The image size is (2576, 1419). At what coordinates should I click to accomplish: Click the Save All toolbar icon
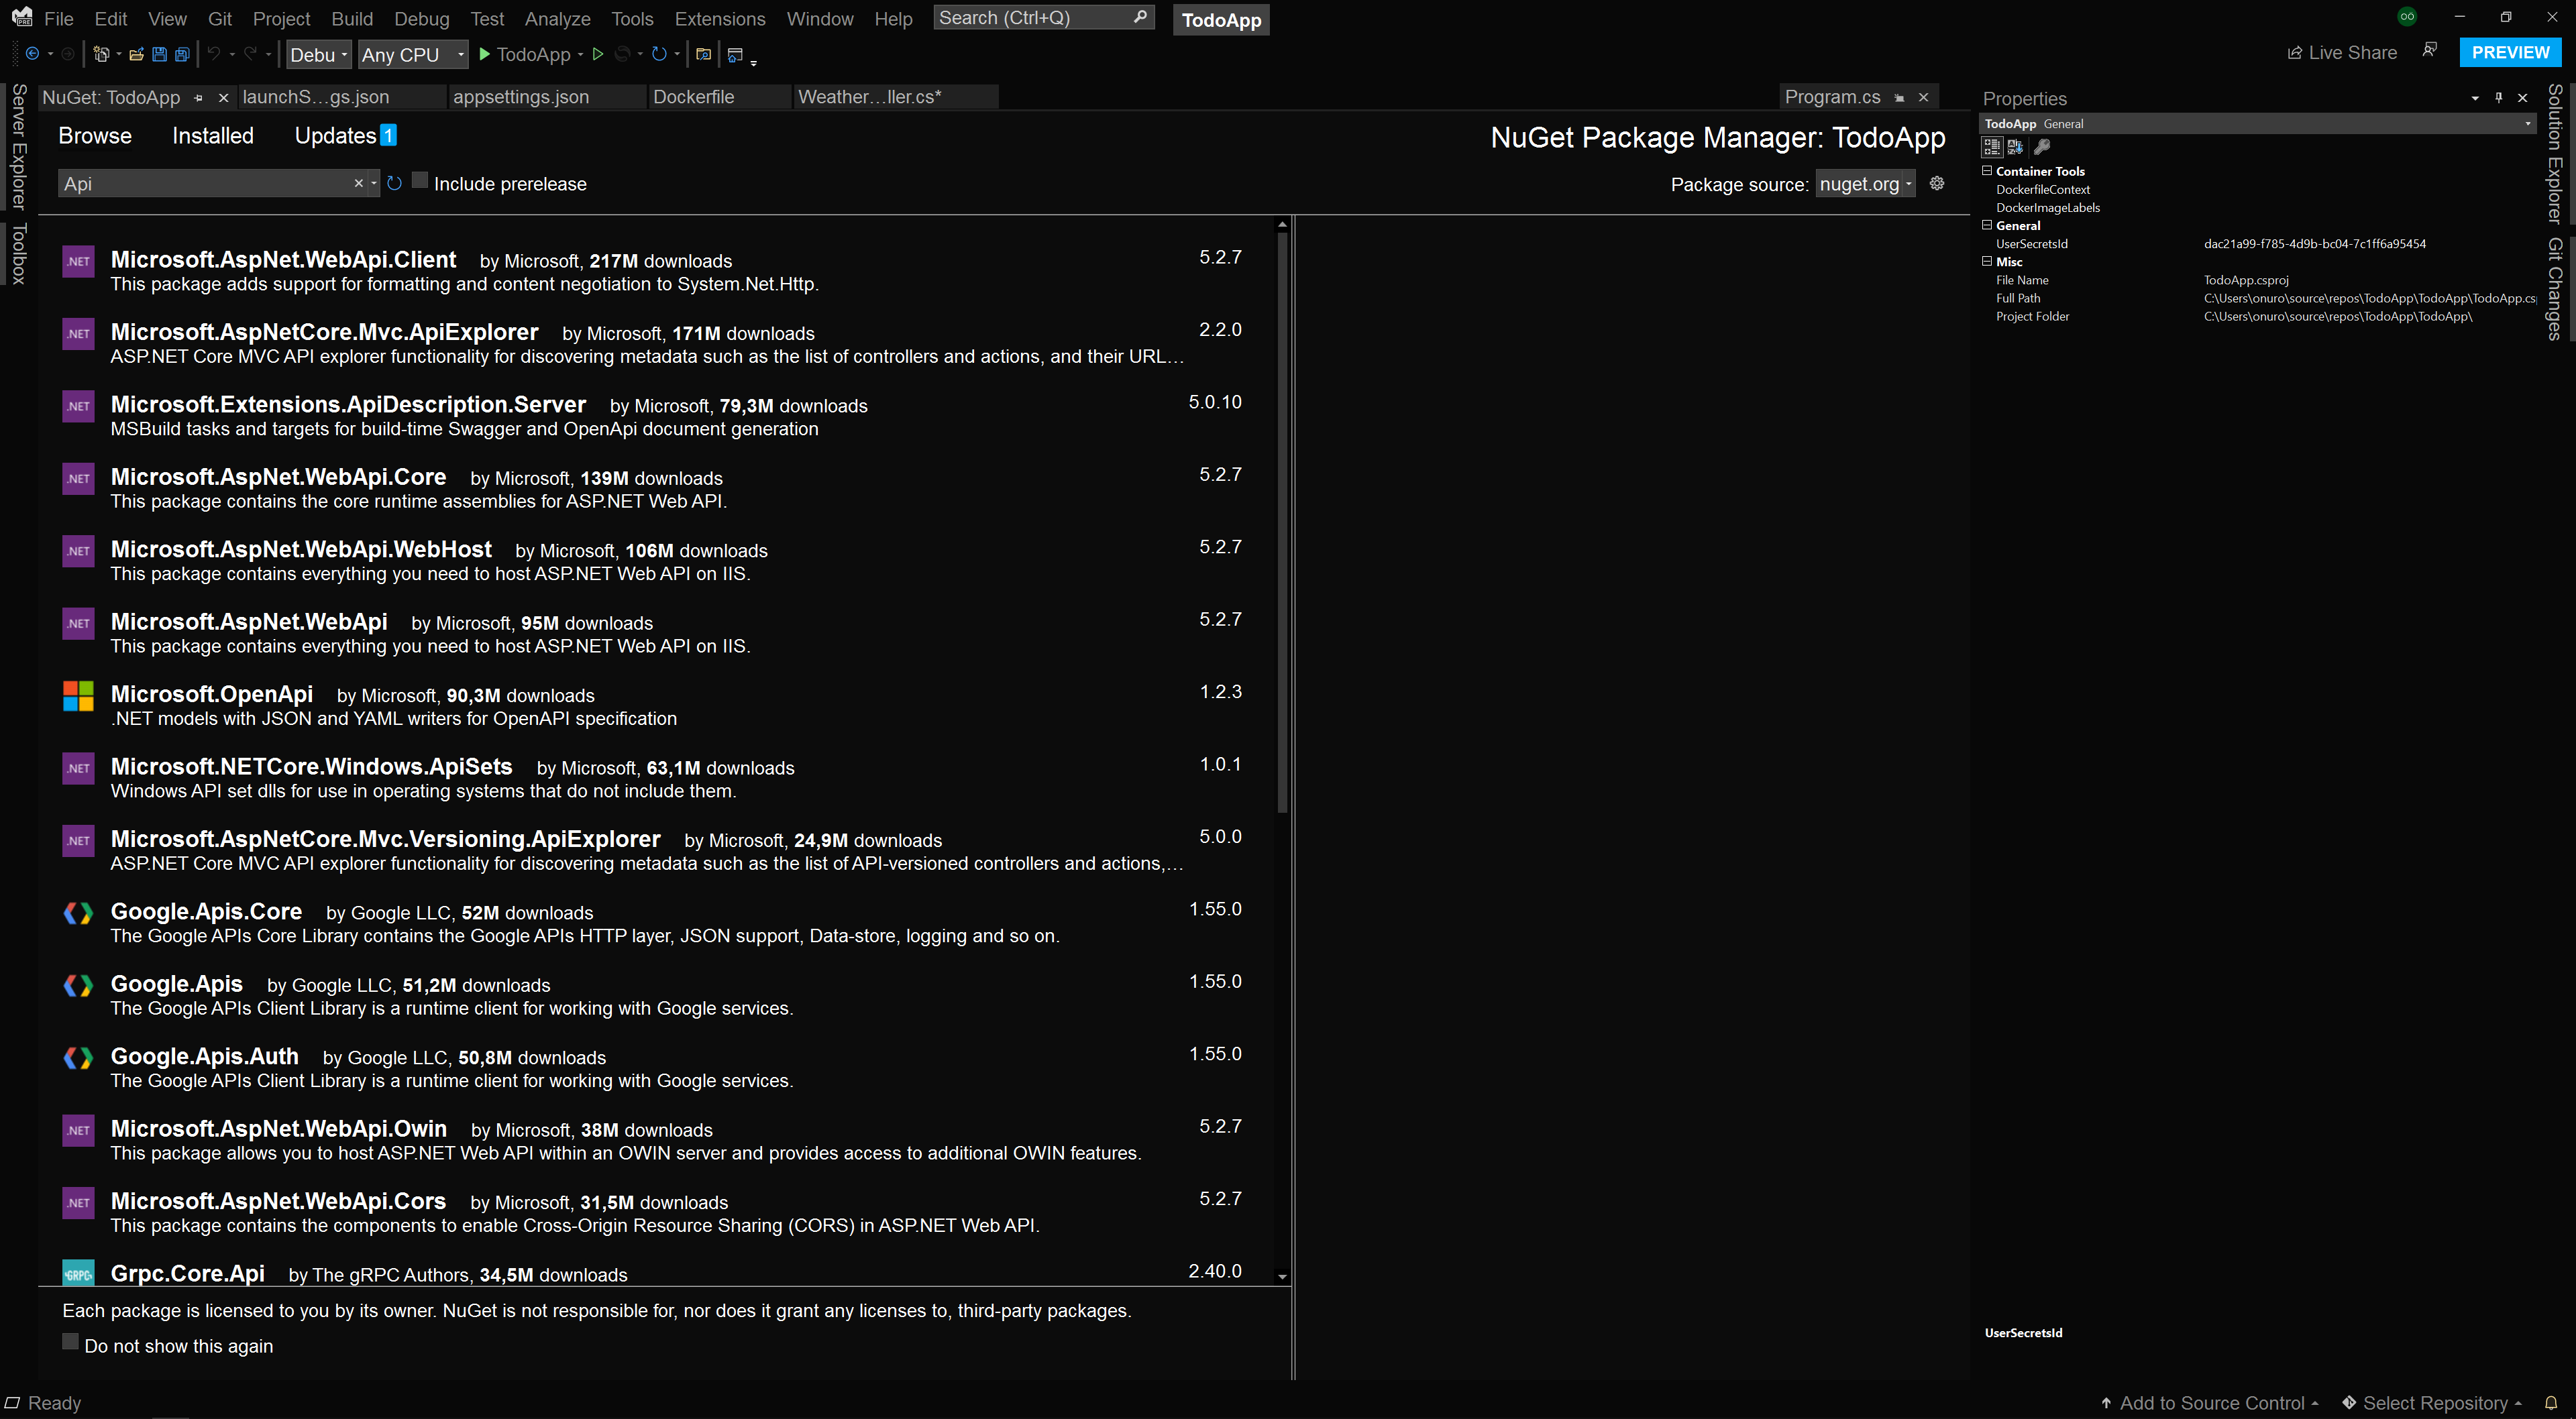pyautogui.click(x=182, y=54)
